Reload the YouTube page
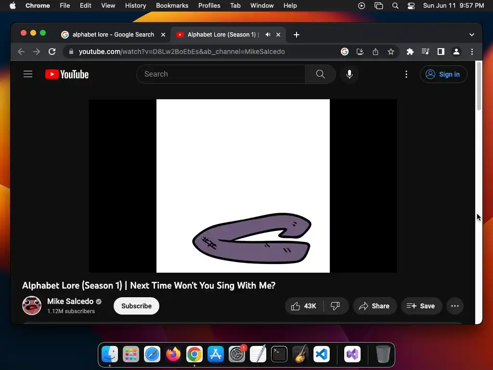This screenshot has width=493, height=370. point(52,52)
